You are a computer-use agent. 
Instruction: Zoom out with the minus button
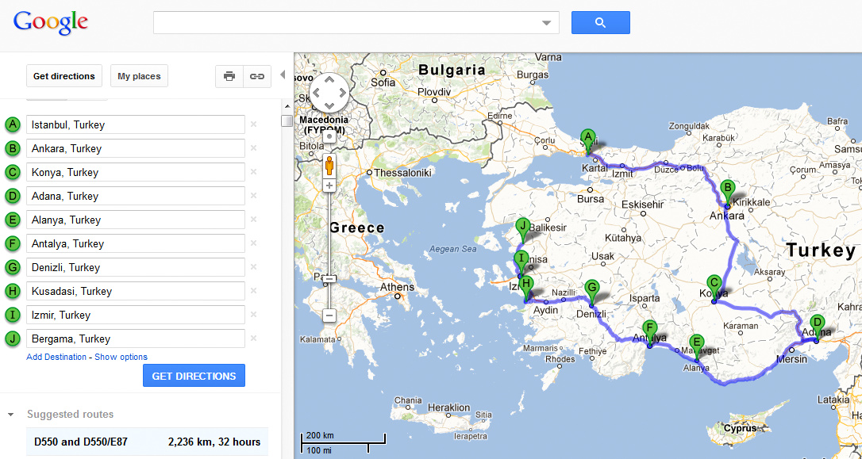coord(329,316)
